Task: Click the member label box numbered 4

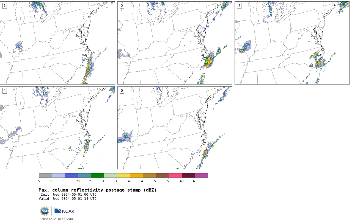Action: coord(4,91)
